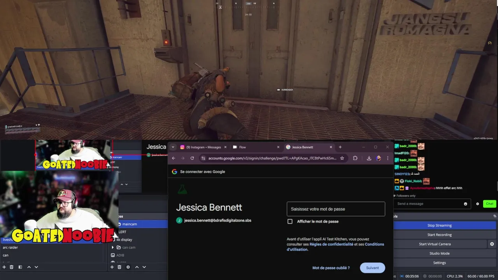Click the 60.00 / 60.00 FPS status

481,276
